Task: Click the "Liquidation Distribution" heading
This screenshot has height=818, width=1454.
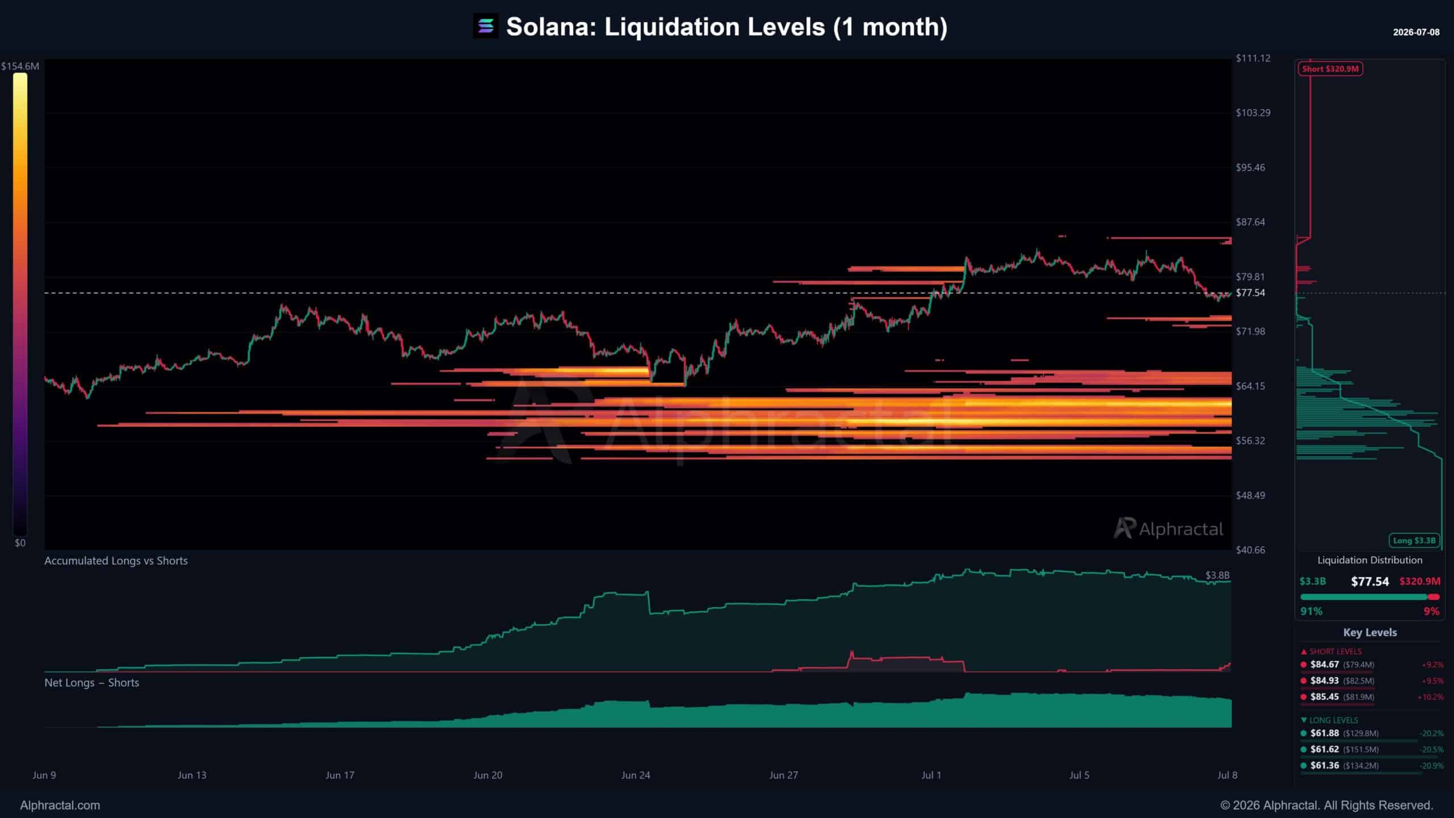Action: tap(1370, 560)
